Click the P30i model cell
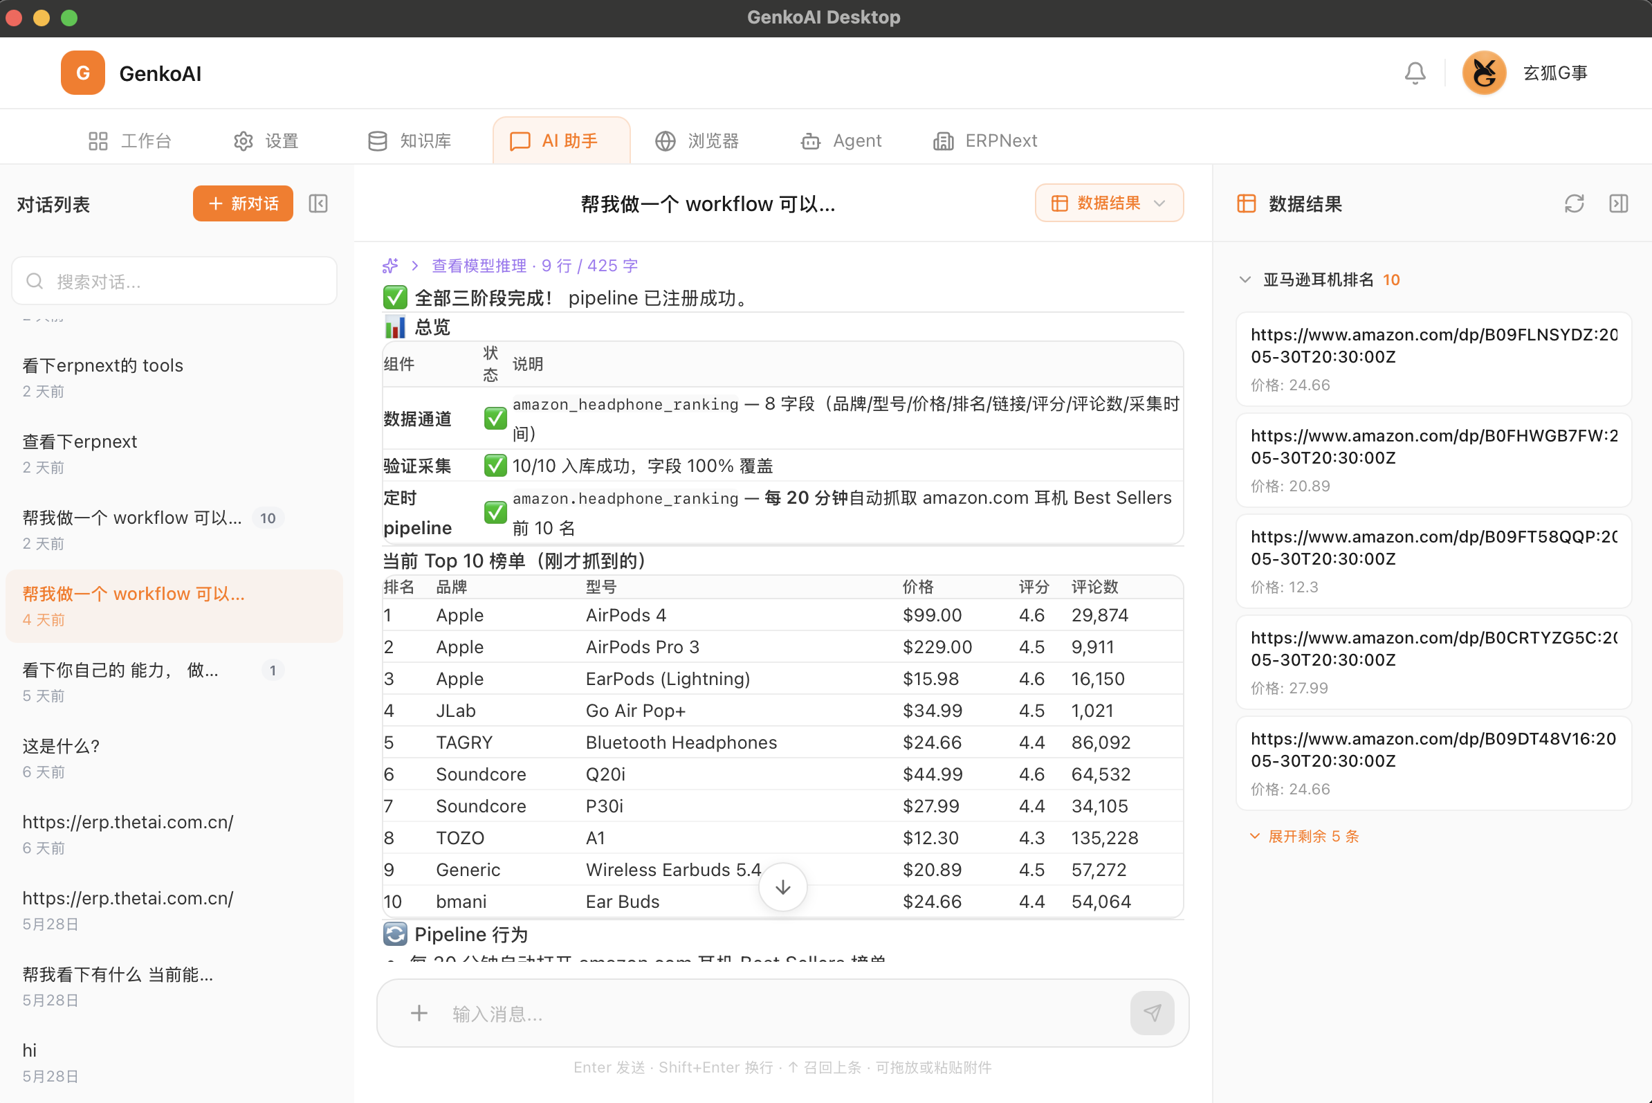 pyautogui.click(x=603, y=806)
